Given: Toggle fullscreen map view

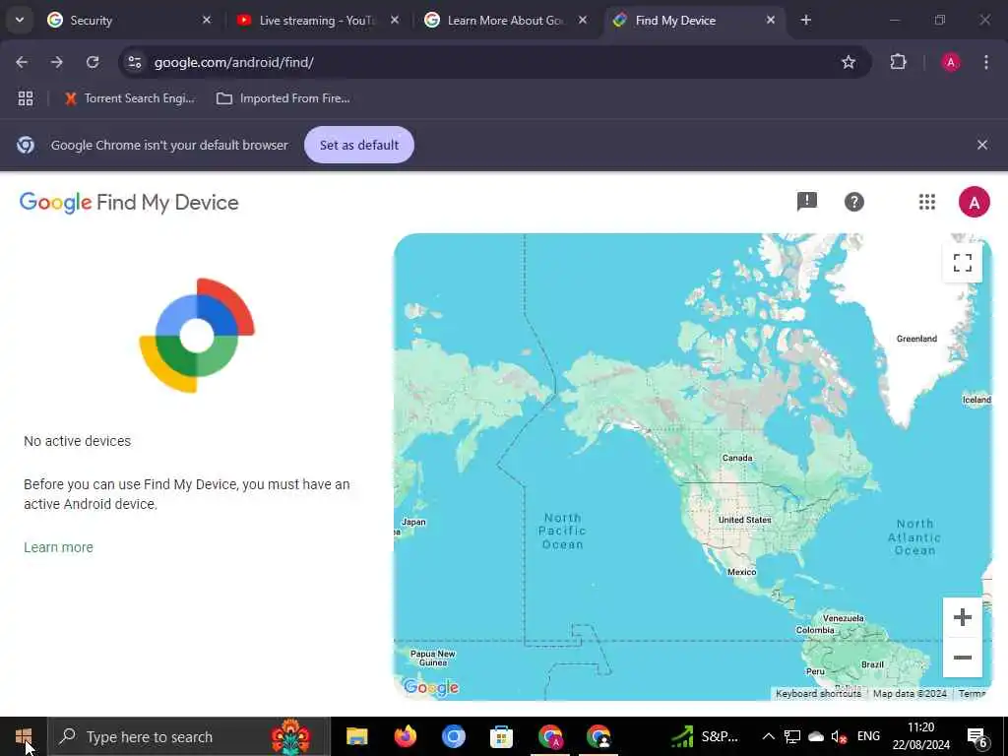Looking at the screenshot, I should coord(963,263).
